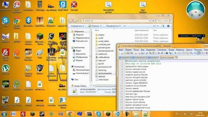Select Рабочий стол in Explorer navigation pane
Image resolution: width=208 pixels, height=117 pixels.
pyautogui.click(x=80, y=41)
